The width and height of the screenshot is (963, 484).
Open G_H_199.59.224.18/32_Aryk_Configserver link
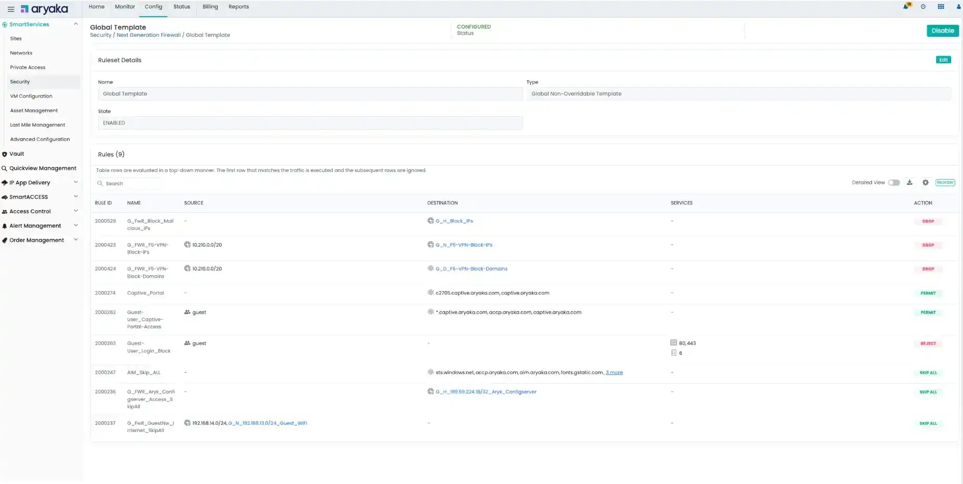click(x=486, y=392)
